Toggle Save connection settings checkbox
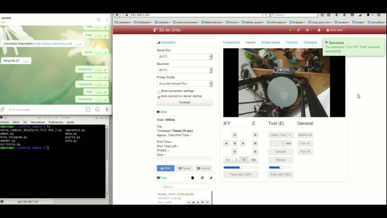 [x=159, y=91]
